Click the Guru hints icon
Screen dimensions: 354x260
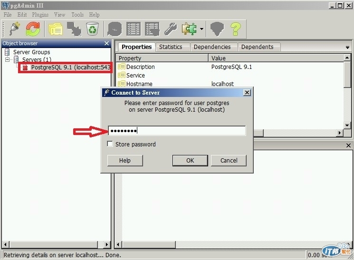tap(217, 29)
